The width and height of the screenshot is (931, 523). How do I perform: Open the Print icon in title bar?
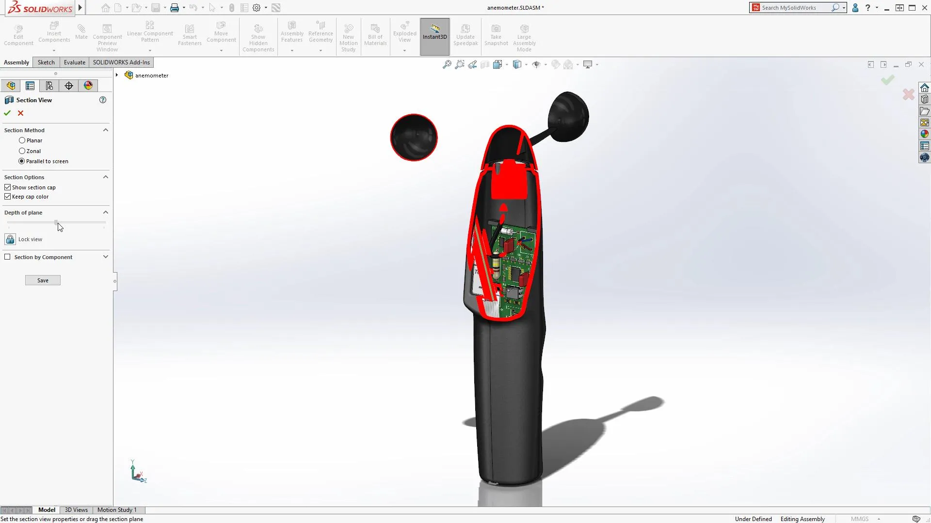click(x=175, y=8)
